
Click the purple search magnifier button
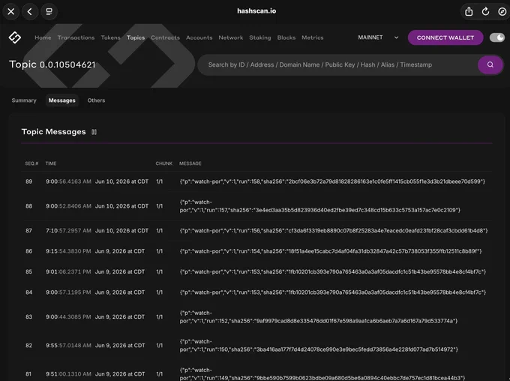(x=490, y=64)
